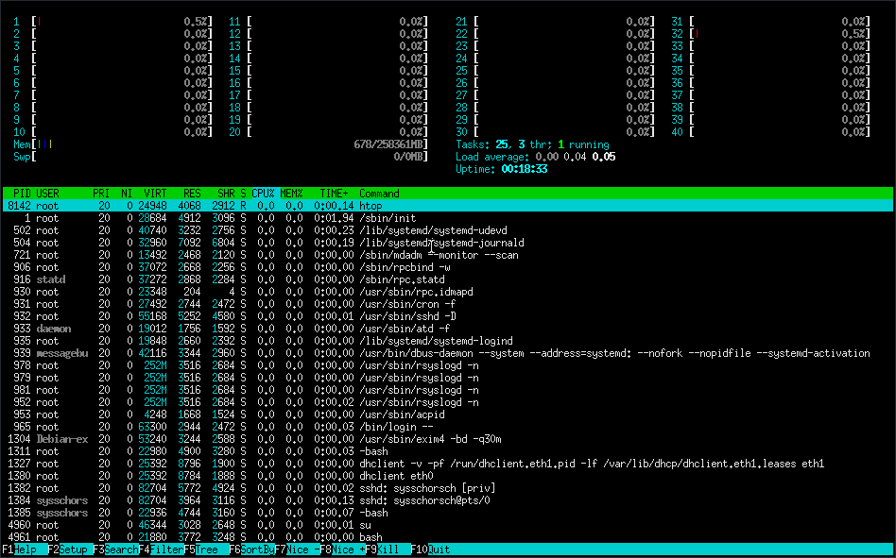The image size is (896, 558).
Task: Sort by the CPU% column header
Action: click(x=264, y=193)
